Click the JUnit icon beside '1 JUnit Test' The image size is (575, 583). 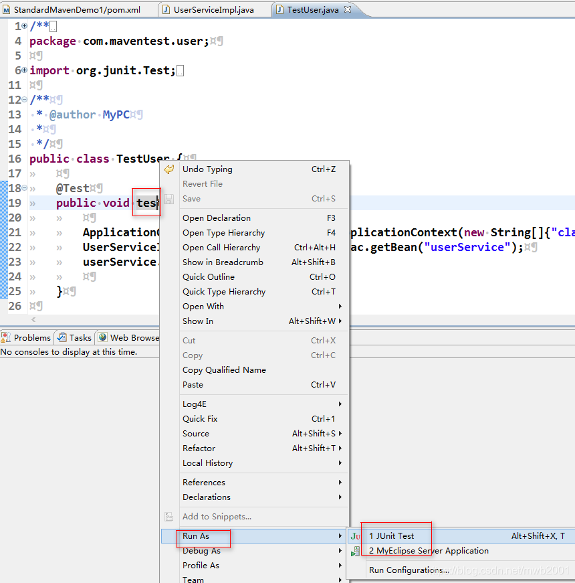coord(354,534)
